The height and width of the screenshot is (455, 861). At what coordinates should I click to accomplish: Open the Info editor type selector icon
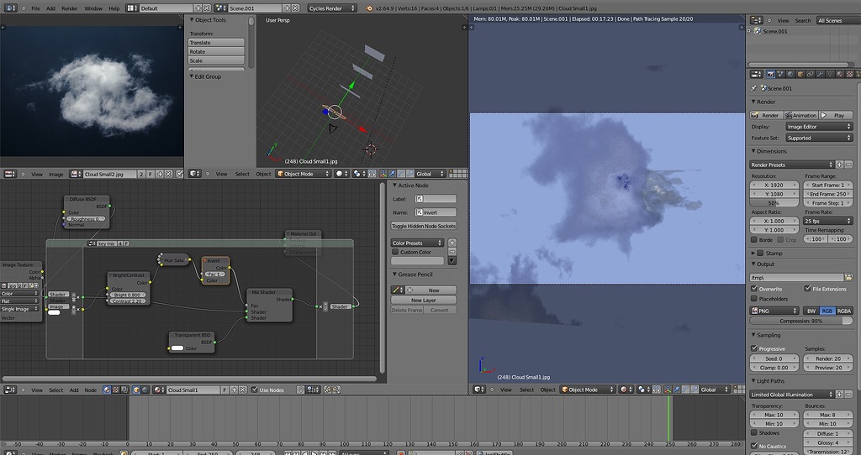coord(10,8)
